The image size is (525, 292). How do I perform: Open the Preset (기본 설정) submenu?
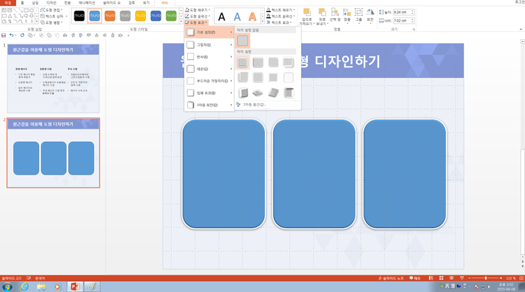point(209,33)
